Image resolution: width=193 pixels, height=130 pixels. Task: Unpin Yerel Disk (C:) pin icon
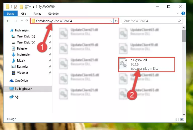50,36
